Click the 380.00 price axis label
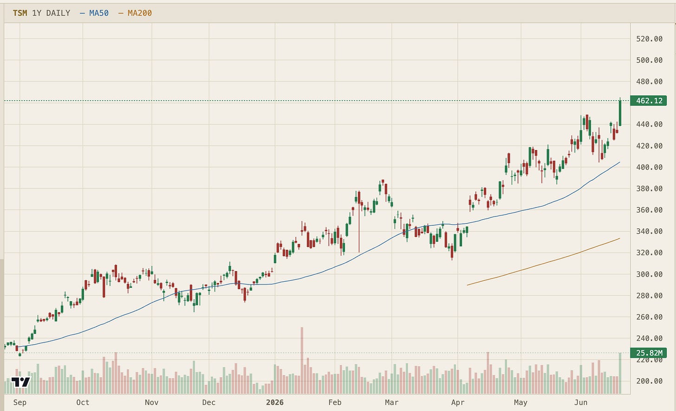The image size is (676, 411). click(x=649, y=189)
